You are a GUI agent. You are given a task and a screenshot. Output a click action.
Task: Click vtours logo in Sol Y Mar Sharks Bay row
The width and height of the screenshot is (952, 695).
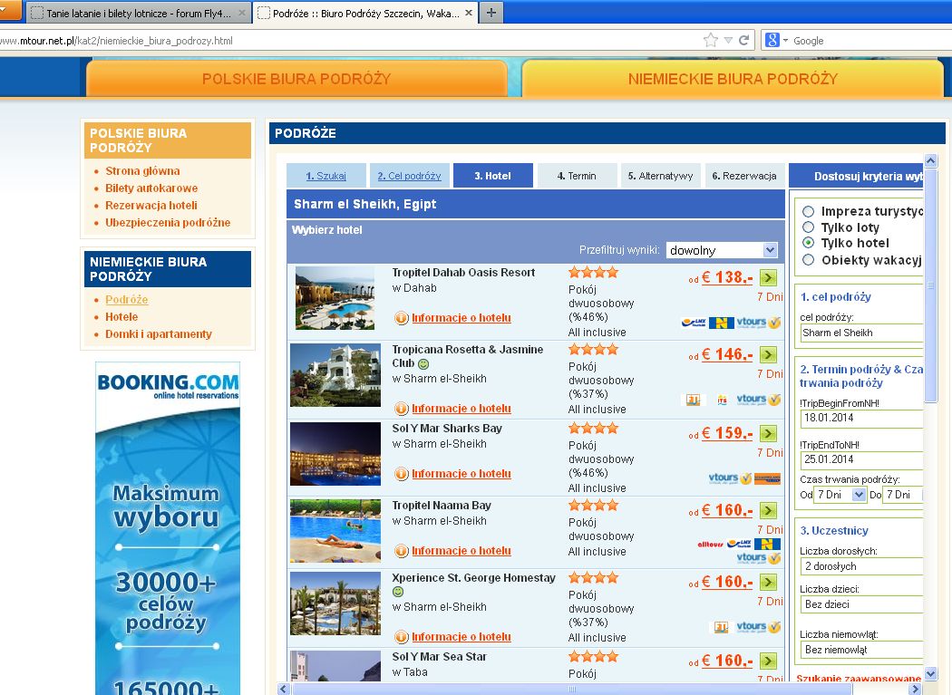(x=730, y=479)
